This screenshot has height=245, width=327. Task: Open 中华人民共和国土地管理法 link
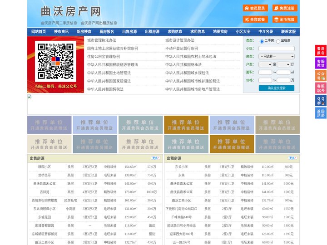coord(109,73)
